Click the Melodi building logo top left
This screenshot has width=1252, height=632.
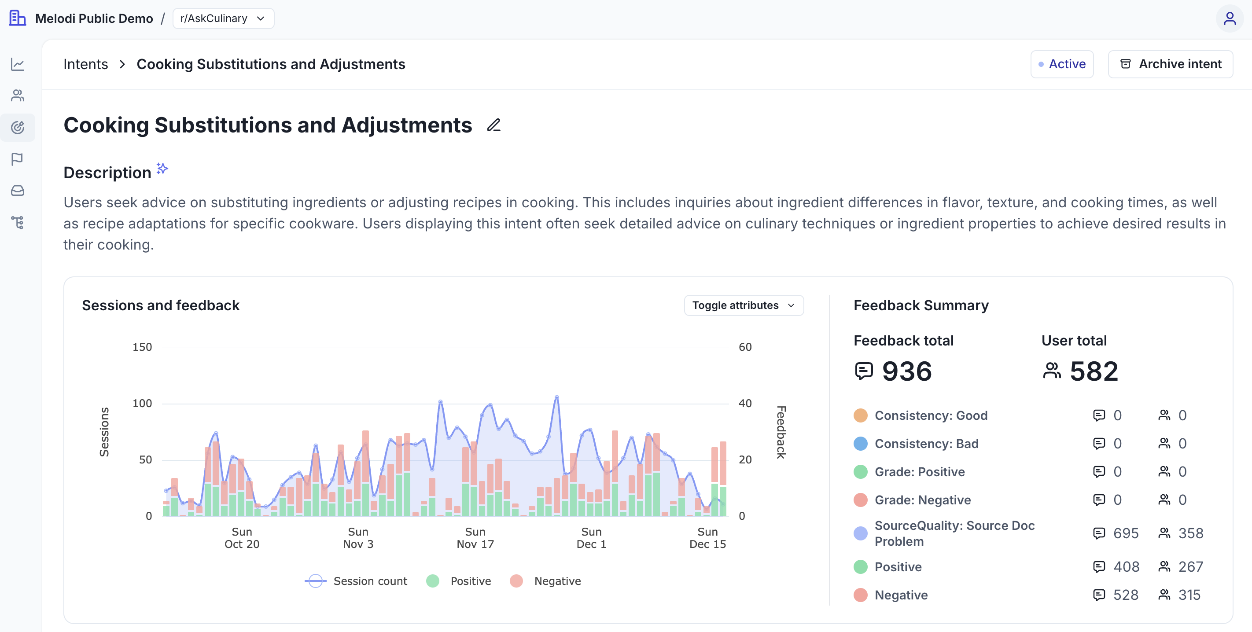tap(18, 18)
